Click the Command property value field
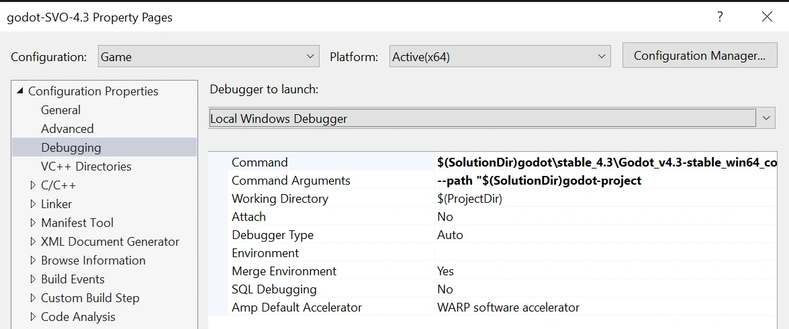Viewport: 789px width, 329px height. 604,162
